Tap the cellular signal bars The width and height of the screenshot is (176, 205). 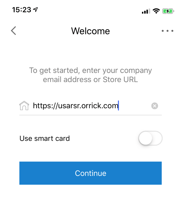[x=146, y=11]
